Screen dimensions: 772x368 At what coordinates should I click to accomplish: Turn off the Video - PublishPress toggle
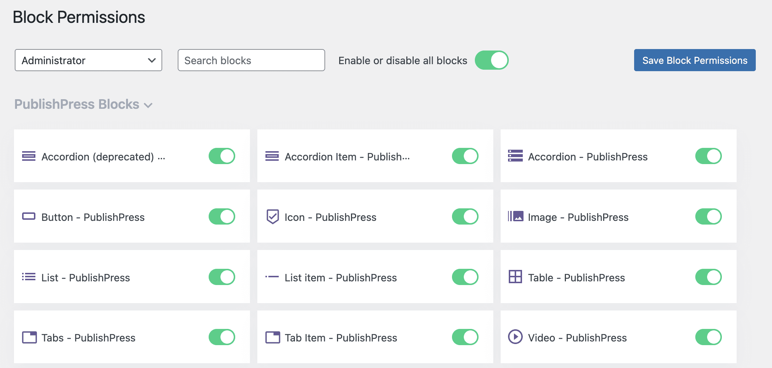point(708,337)
